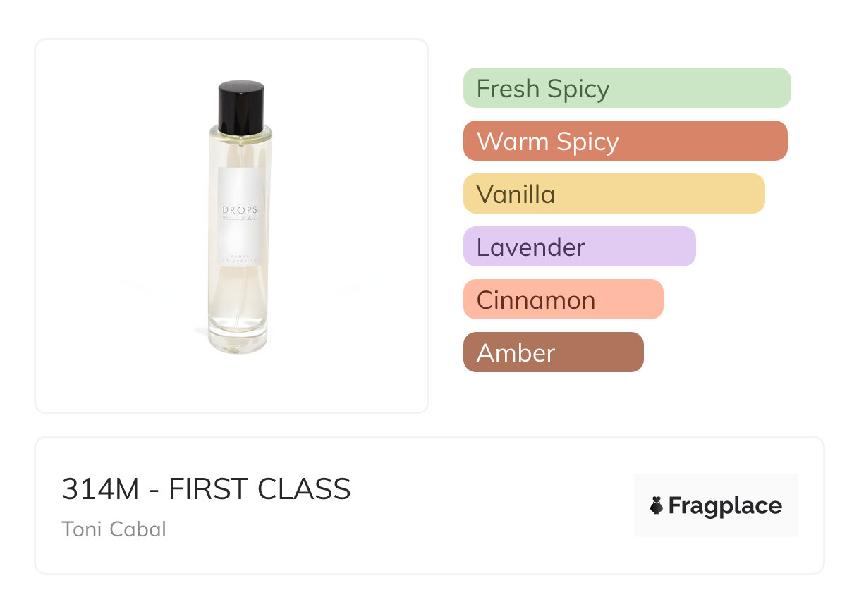The image size is (859, 609).
Task: Select the Amber accord bar
Action: pos(554,352)
